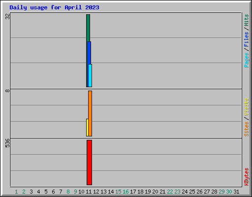Click day 24 on the x-axis
Image resolution: width=252 pixels, height=197 pixels.
click(185, 192)
